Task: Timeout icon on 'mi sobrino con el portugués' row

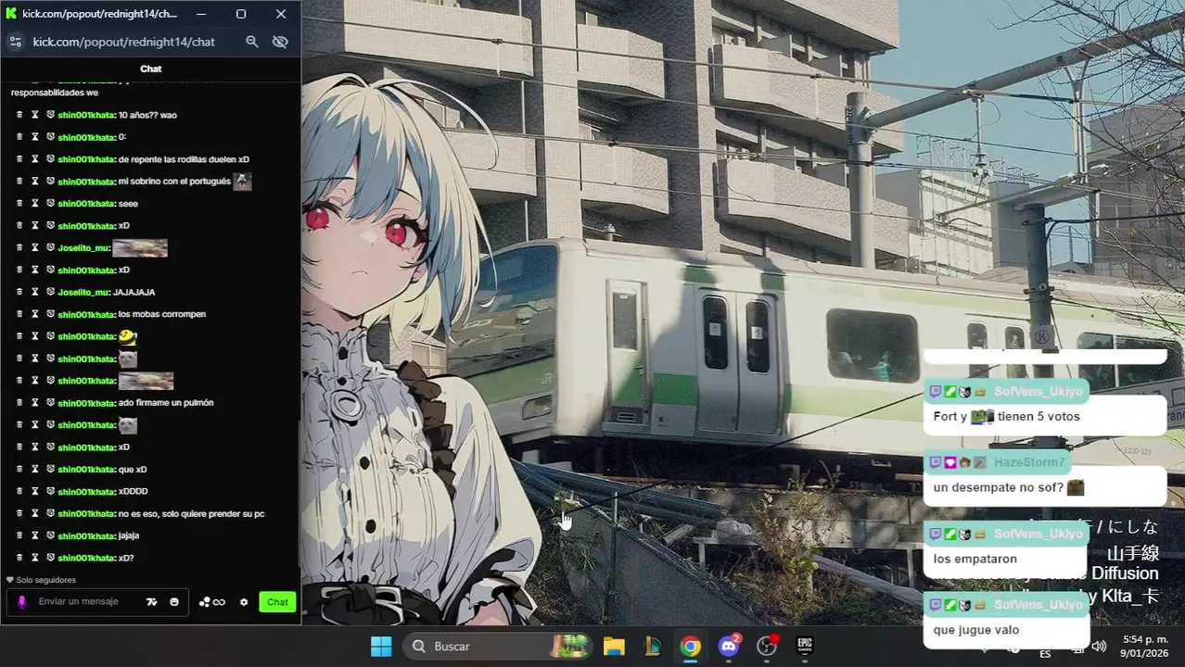Action: pos(35,182)
